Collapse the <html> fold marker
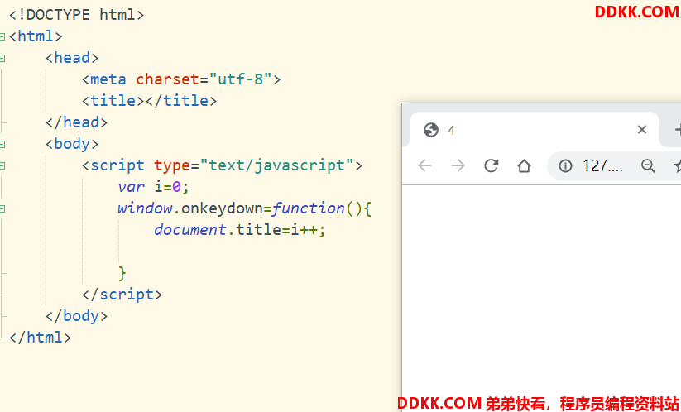The image size is (681, 412). (2, 36)
